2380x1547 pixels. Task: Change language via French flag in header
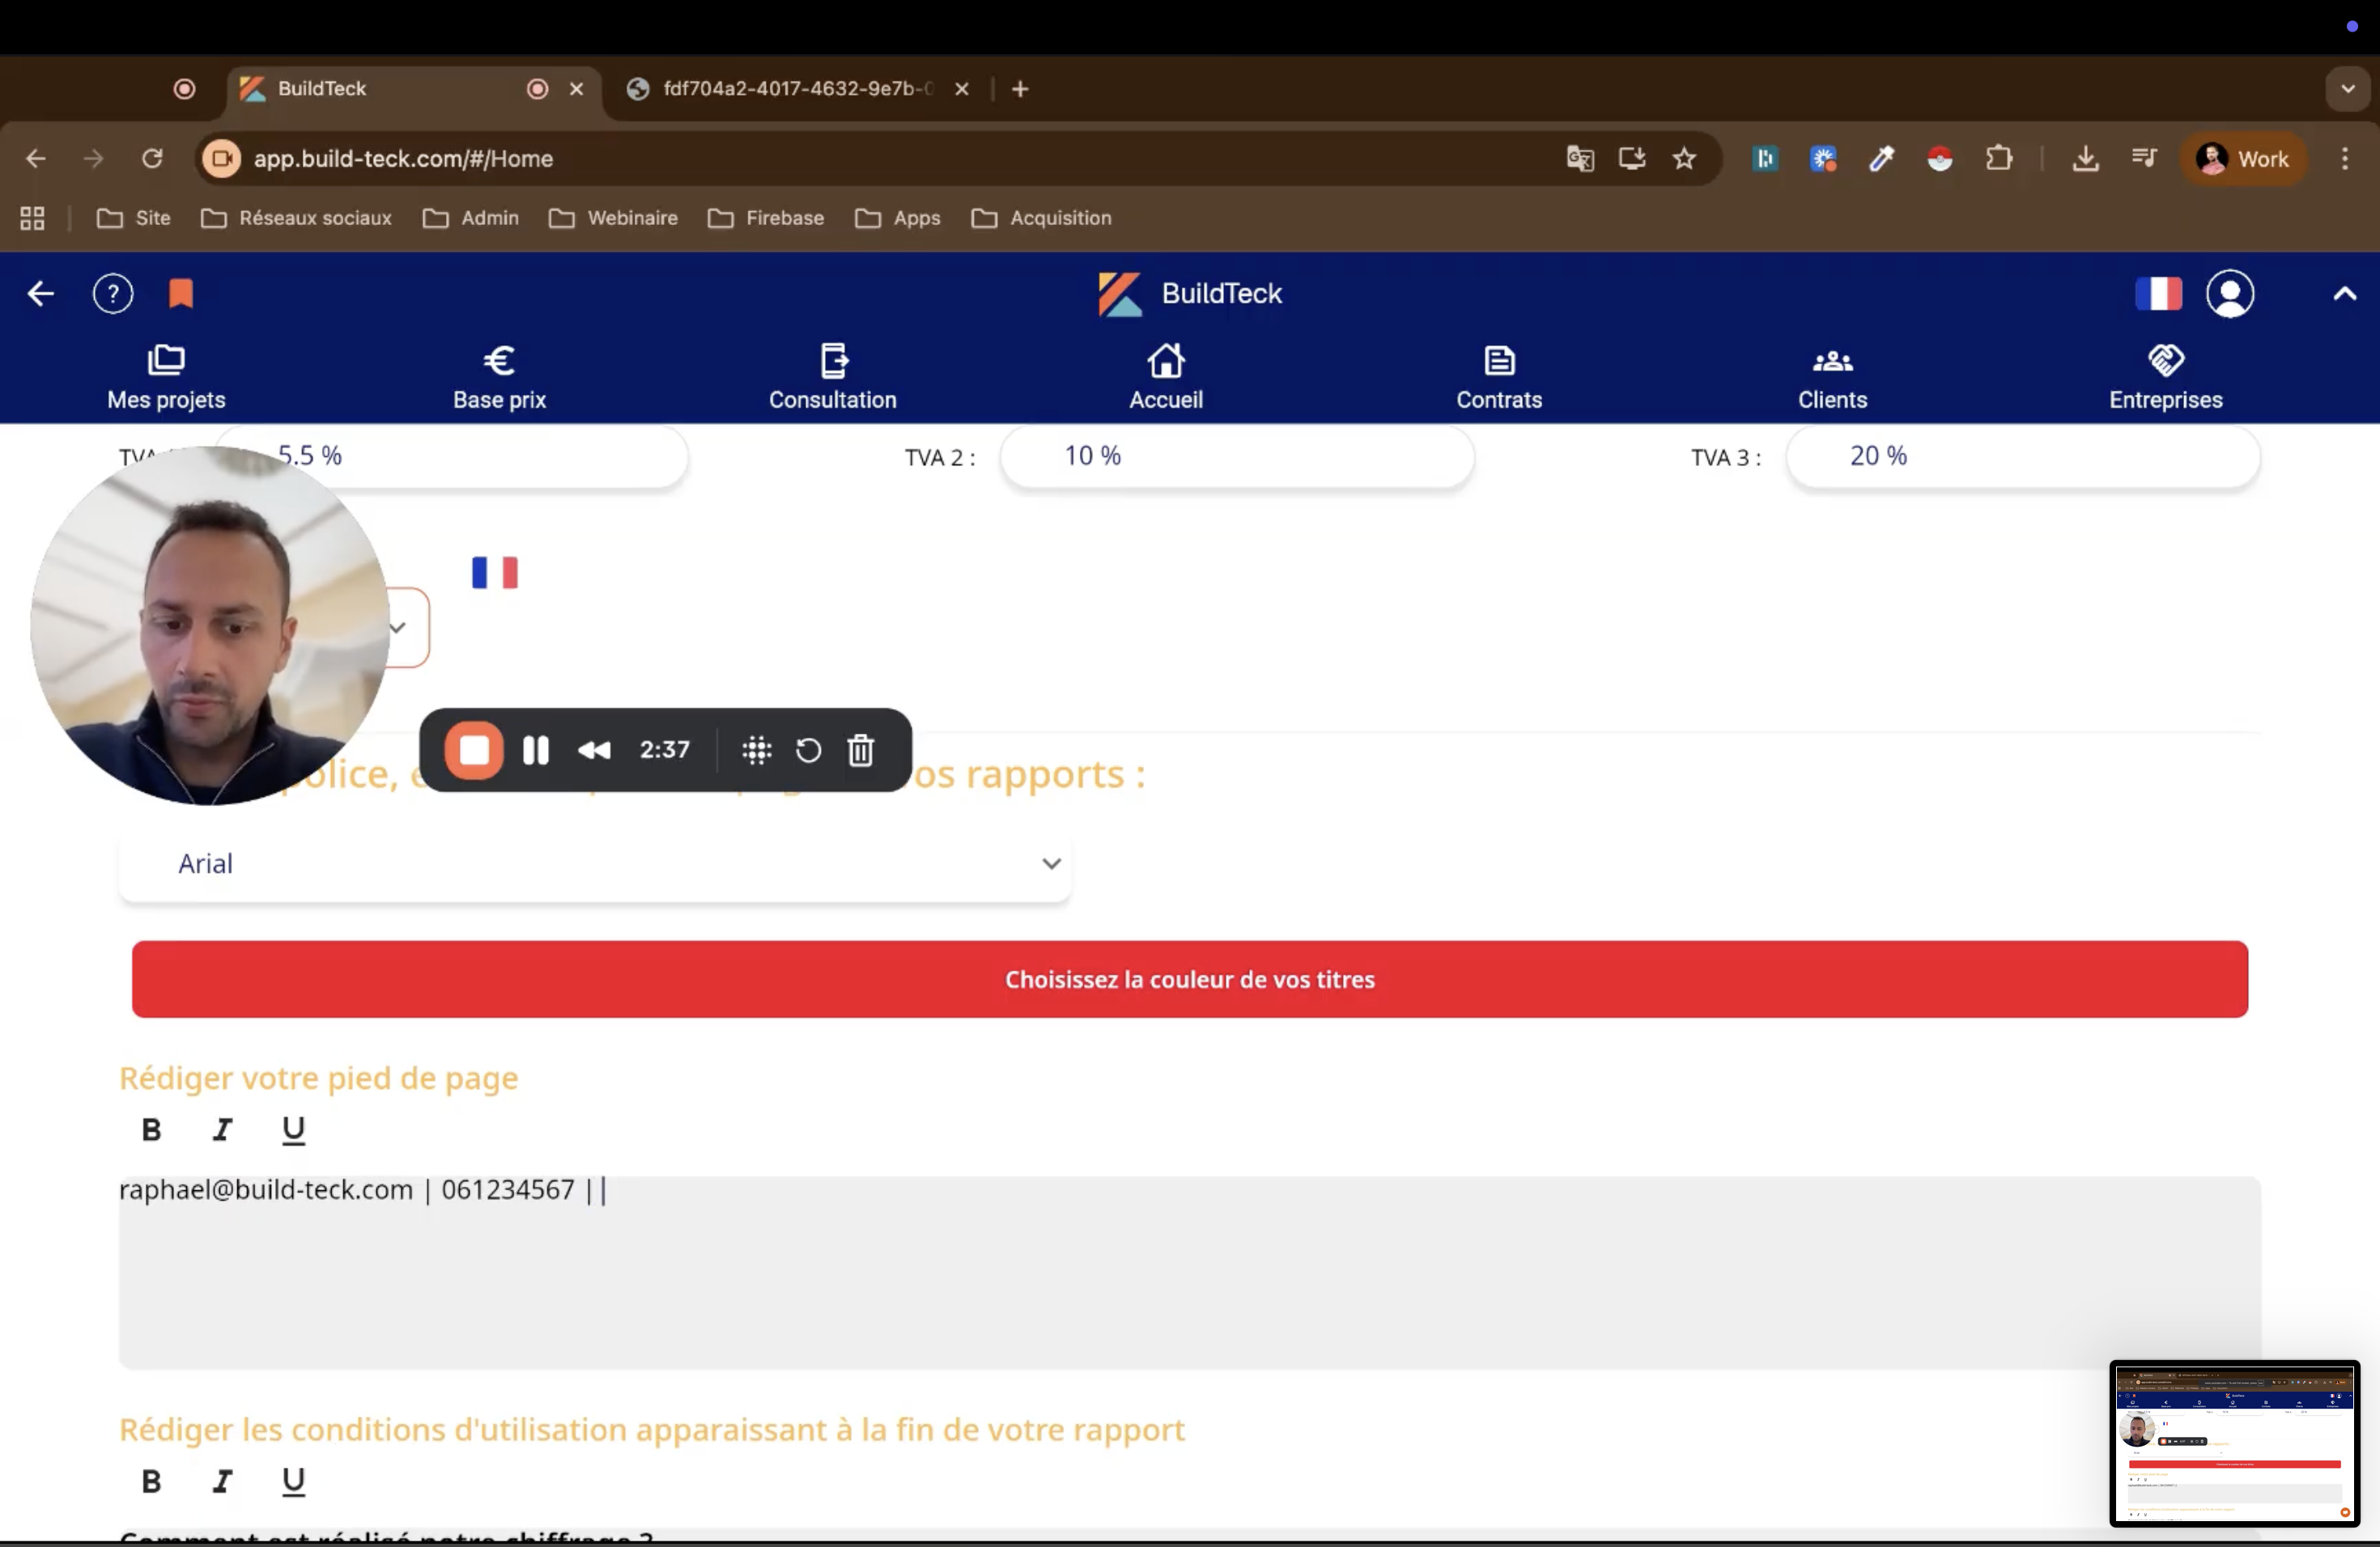[x=2158, y=294]
